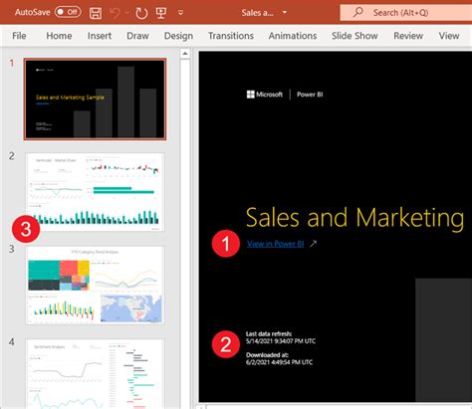Toggle the AutoSave switch

click(x=68, y=12)
